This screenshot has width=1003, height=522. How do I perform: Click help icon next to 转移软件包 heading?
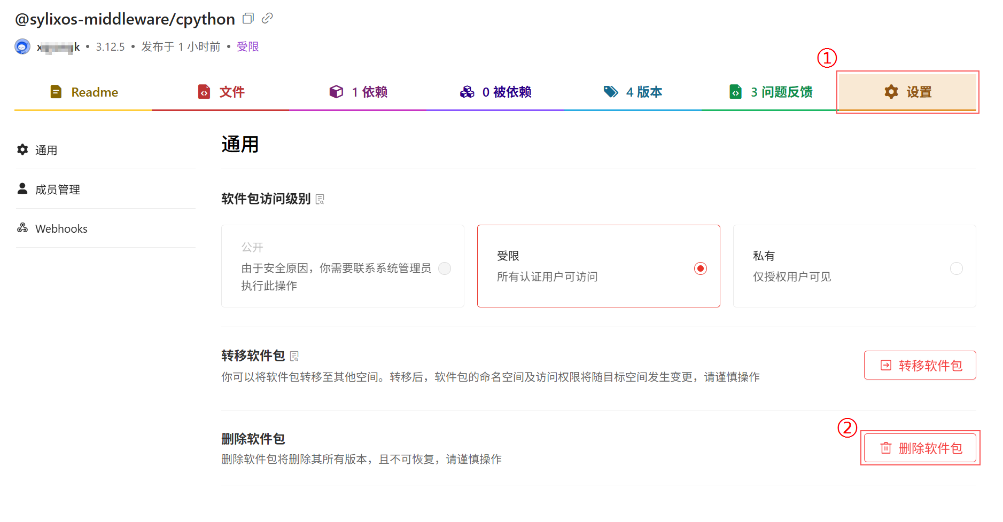tap(294, 356)
